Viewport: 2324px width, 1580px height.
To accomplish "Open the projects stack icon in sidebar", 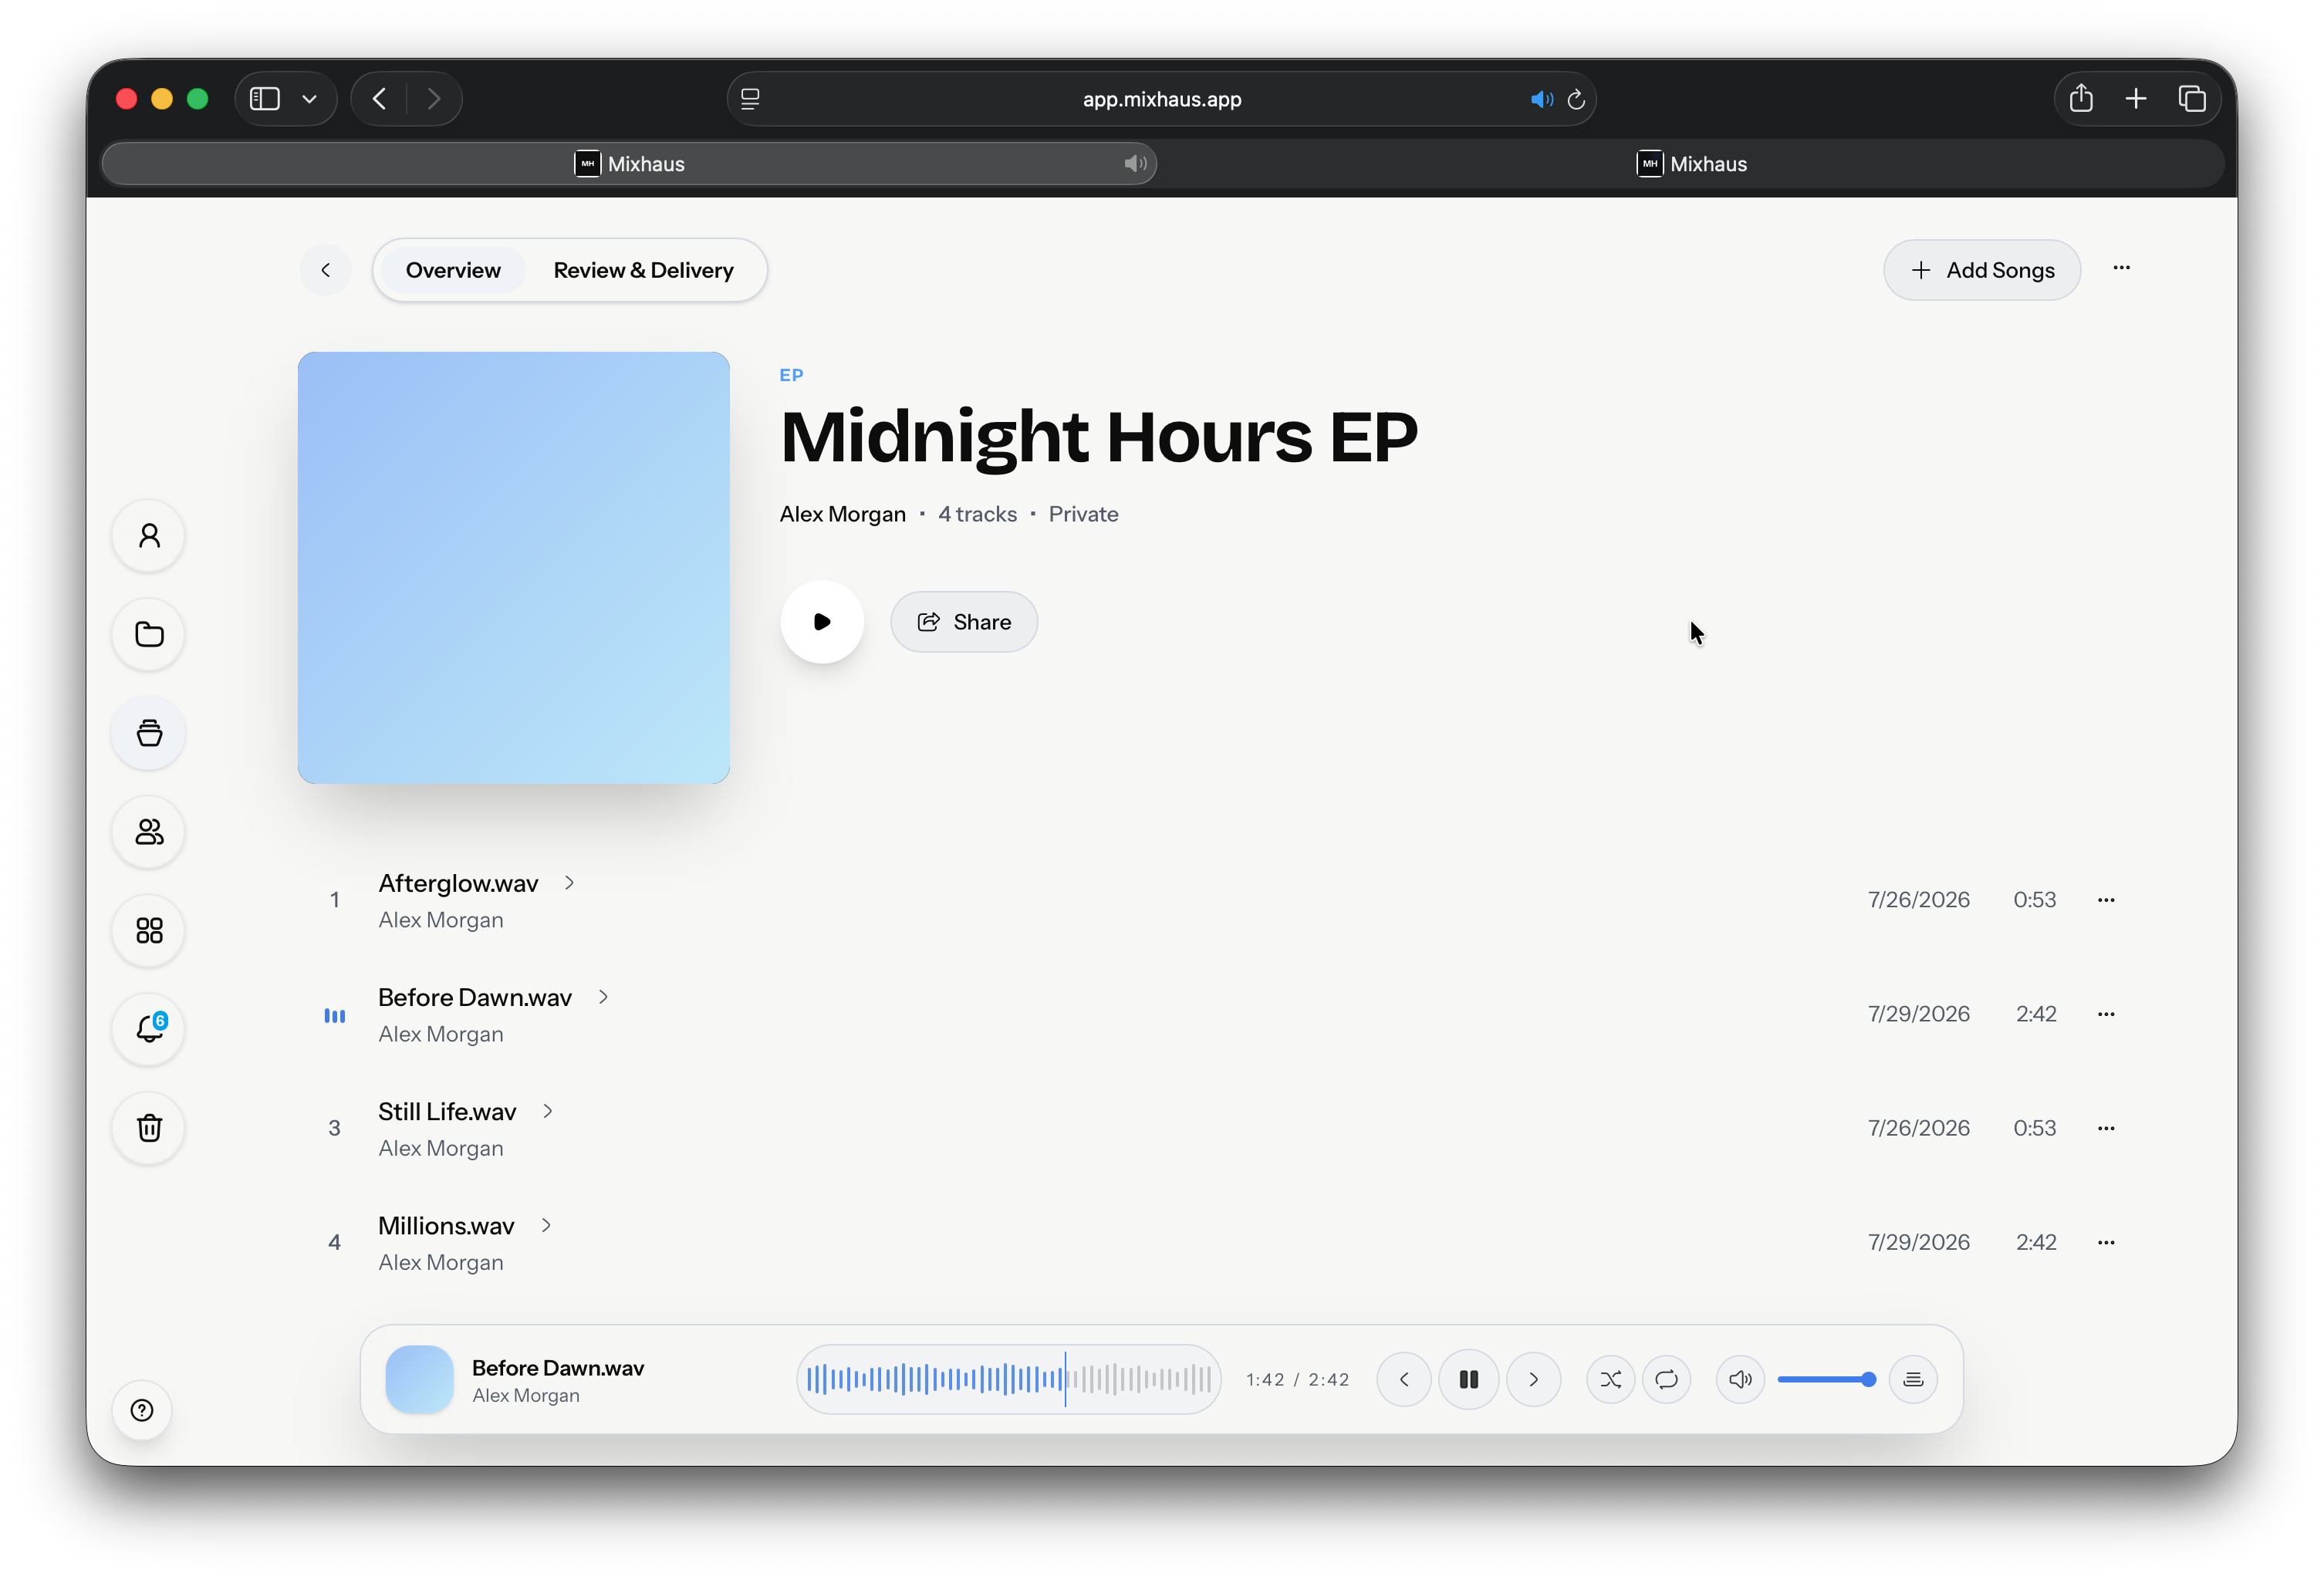I will [x=149, y=733].
